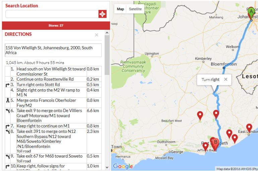Image resolution: width=258 pixels, height=171 pixels.
Task: Click the red store pin over Jeffreys Bay
Action: [205, 147]
